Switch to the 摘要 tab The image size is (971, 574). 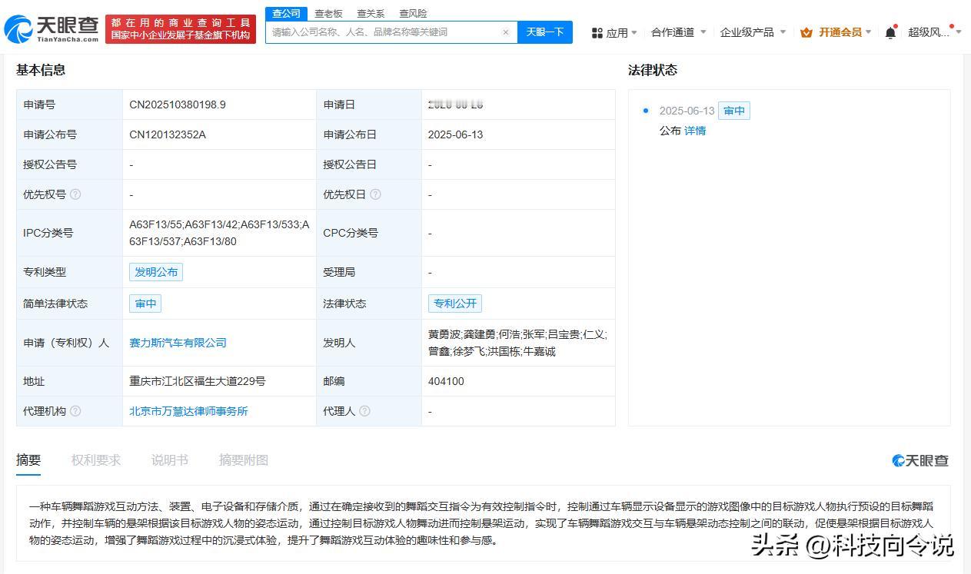(28, 460)
